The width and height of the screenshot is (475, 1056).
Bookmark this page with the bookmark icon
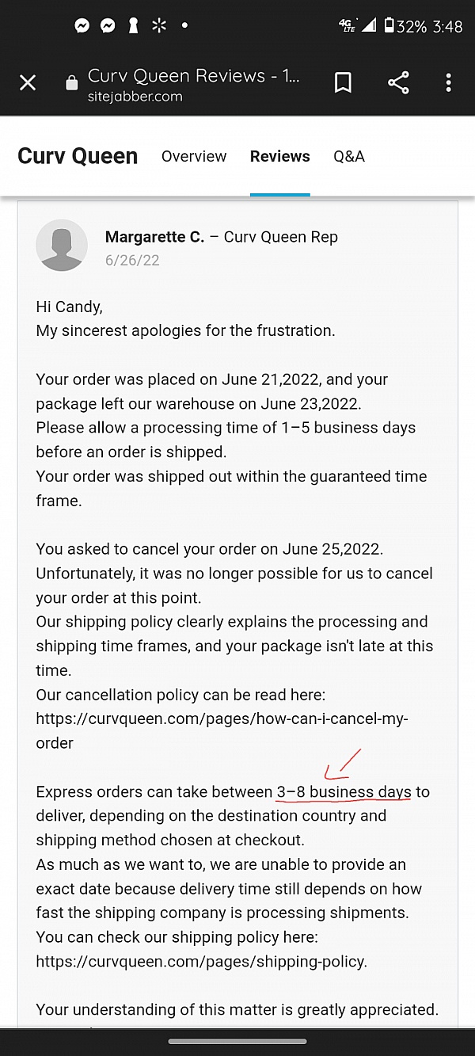pos(343,82)
